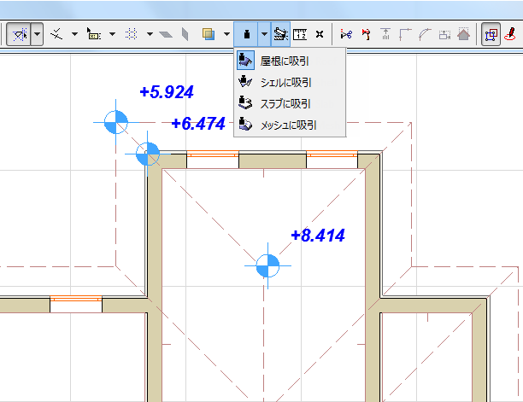The width and height of the screenshot is (523, 402).
Task: Collapse the gravity options dropdown arrow
Action: (264, 34)
